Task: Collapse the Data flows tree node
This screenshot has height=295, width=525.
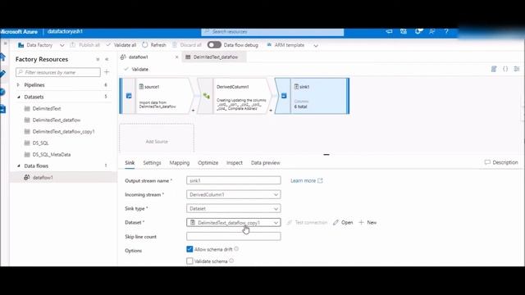Action: click(18, 166)
